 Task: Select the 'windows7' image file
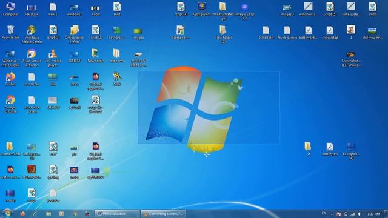coord(74,9)
